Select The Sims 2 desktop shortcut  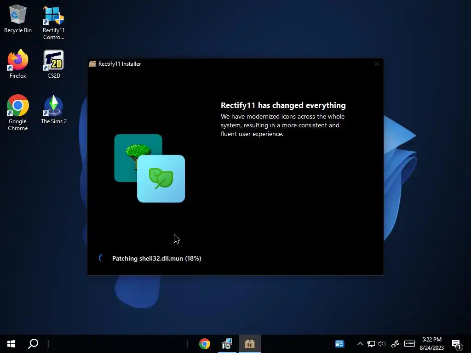click(54, 109)
